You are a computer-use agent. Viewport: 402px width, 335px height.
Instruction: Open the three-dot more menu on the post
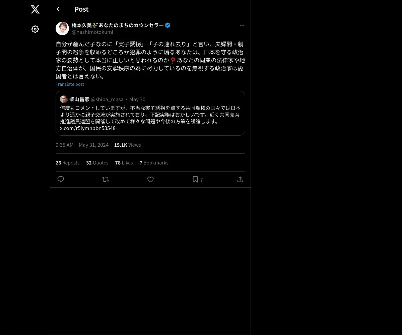point(242,25)
